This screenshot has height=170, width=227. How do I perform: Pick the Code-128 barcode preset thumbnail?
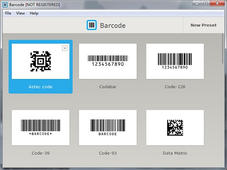175,61
